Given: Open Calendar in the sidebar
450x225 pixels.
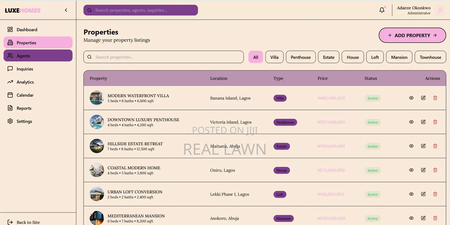Looking at the screenshot, I should 38,95.
